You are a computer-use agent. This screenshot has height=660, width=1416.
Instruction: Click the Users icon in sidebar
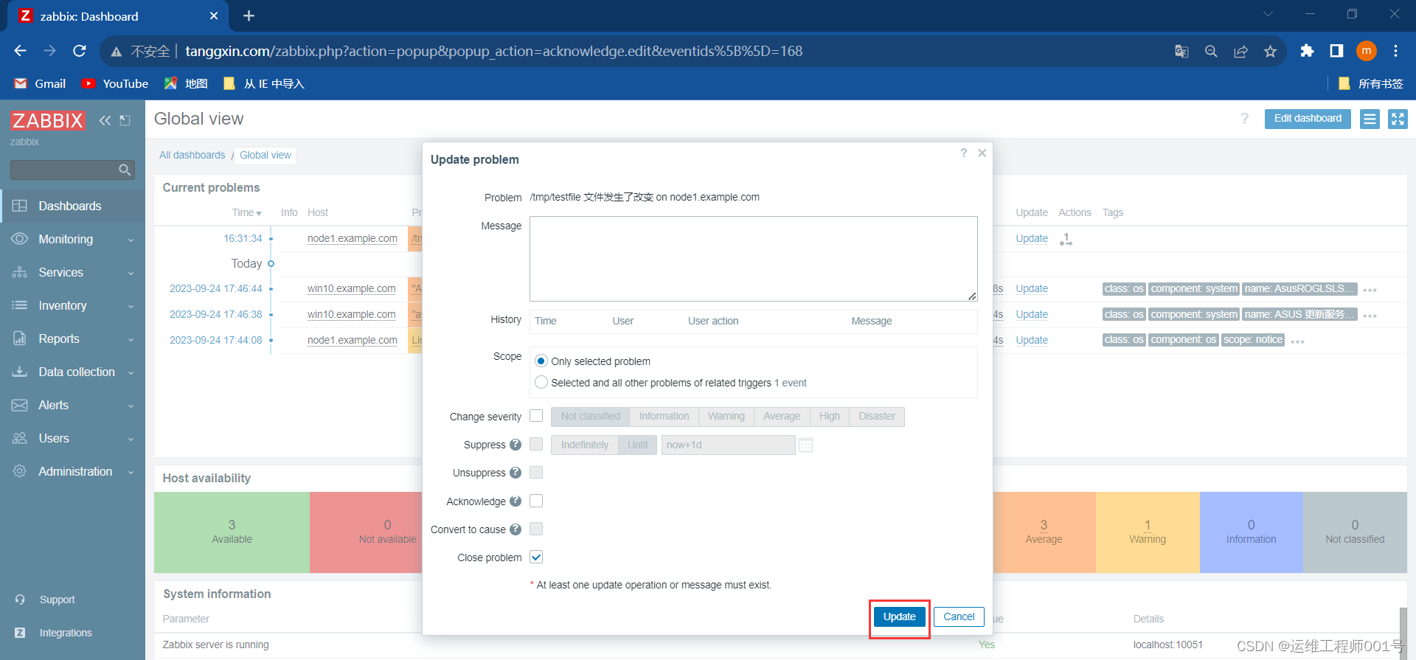pyautogui.click(x=20, y=438)
